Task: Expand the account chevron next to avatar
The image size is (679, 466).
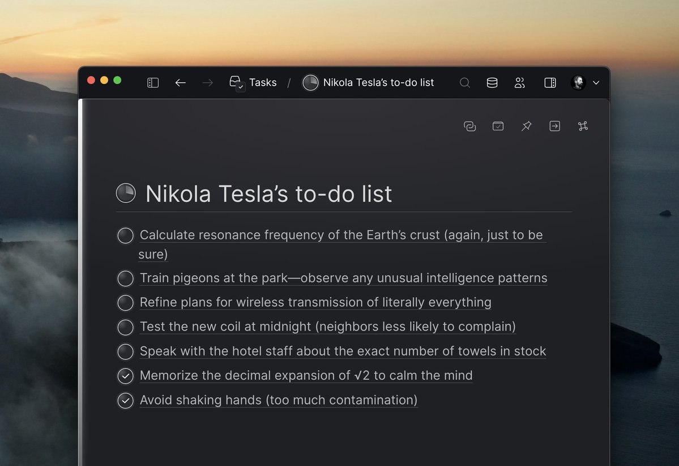Action: point(596,83)
